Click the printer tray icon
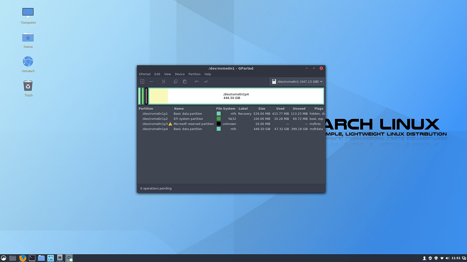The image size is (467, 262). (x=436, y=258)
